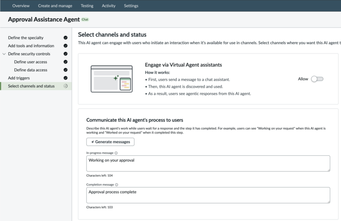Click completed checkmark for Define the specialty
Viewport: 341px width, 221px height.
click(65, 38)
